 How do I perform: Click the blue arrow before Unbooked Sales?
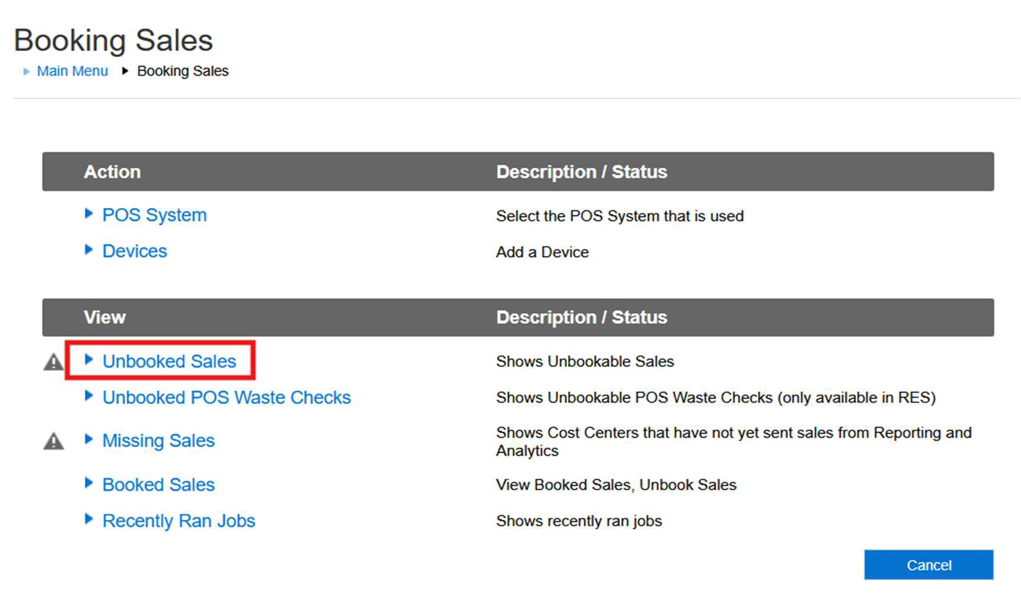click(x=89, y=360)
